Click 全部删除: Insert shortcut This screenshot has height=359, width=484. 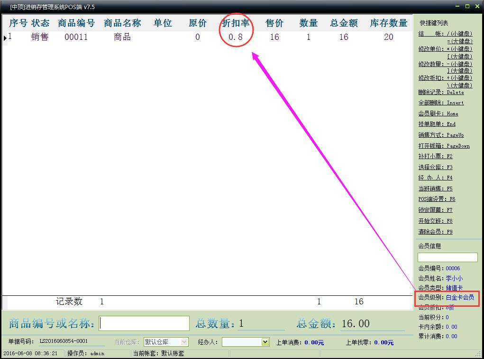(x=441, y=103)
